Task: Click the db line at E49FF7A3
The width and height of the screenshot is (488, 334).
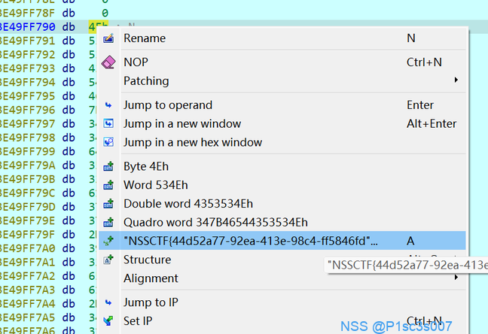Action: [x=48, y=290]
